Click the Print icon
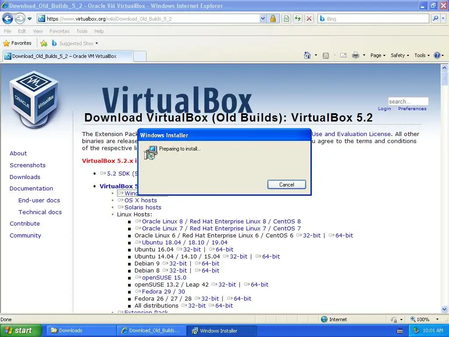This screenshot has width=449, height=337. 355,55
